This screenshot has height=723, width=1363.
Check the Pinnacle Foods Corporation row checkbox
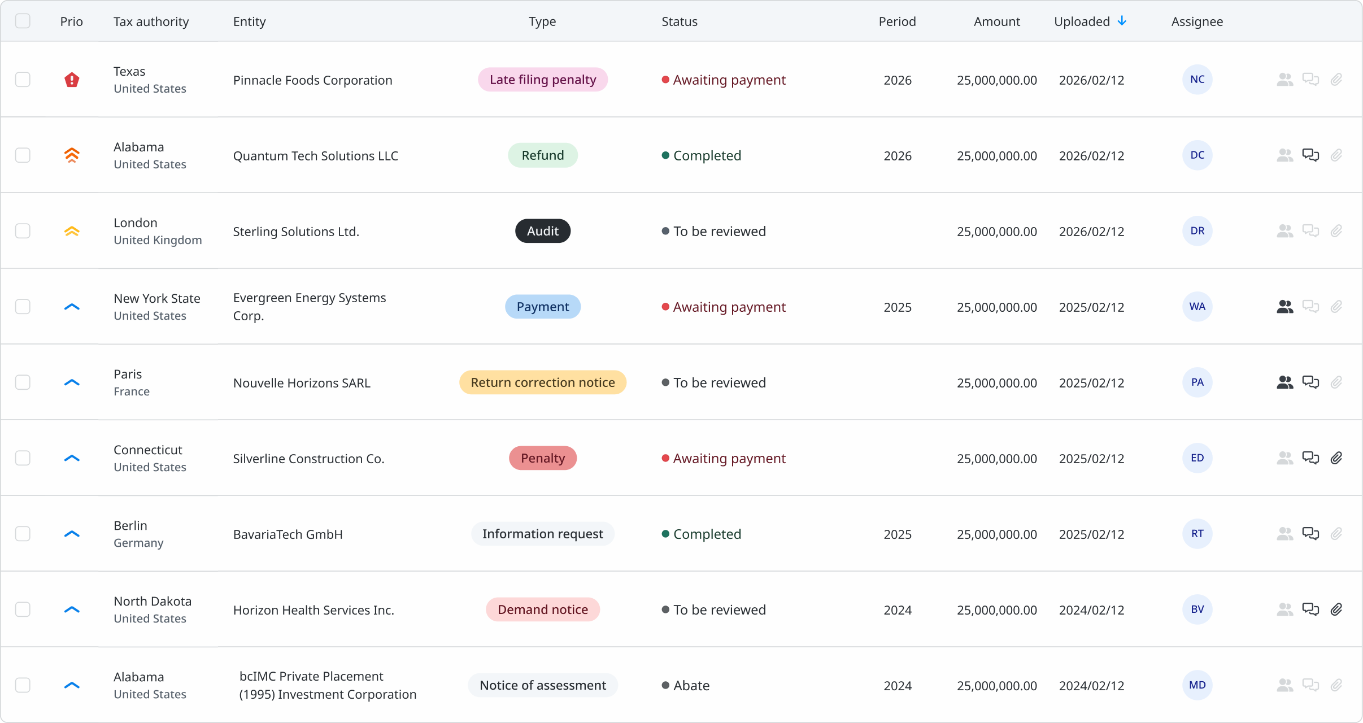pos(23,80)
